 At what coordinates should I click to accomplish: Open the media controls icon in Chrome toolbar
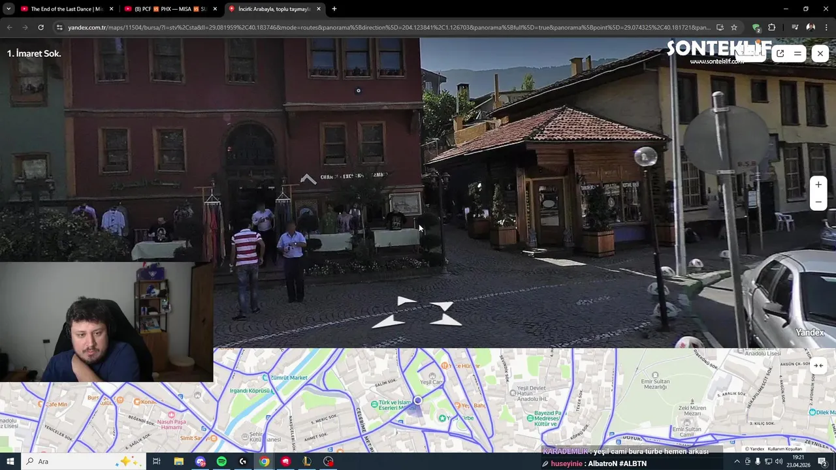click(795, 27)
